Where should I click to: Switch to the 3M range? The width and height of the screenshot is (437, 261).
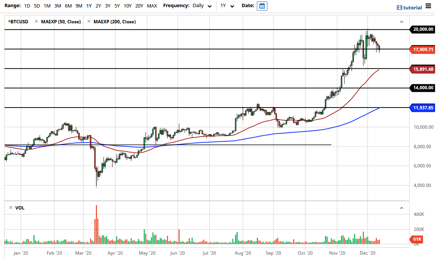click(x=57, y=6)
